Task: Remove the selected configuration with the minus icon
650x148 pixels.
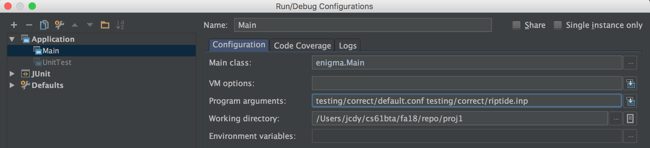Action: pos(29,25)
